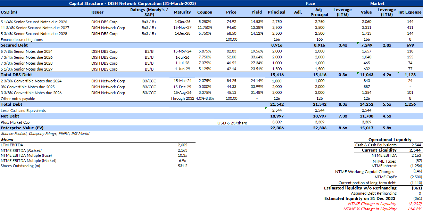The height and width of the screenshot is (211, 423).
Task: Click the 'Finance lease obligations' row label
Action: (22, 40)
